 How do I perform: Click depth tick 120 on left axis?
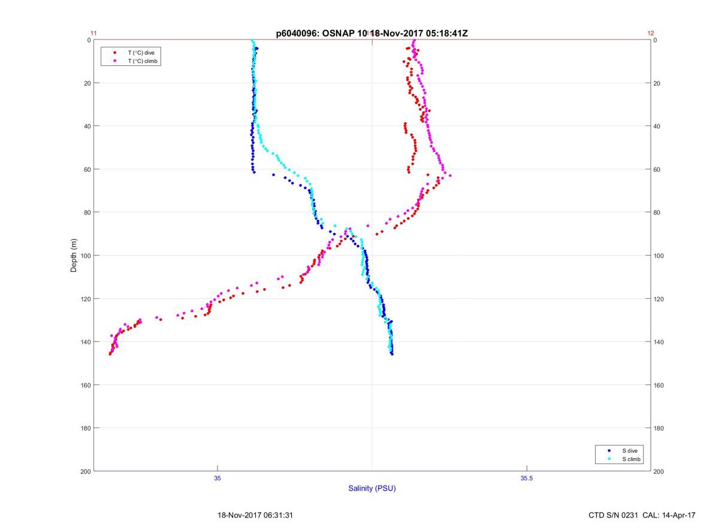(x=85, y=299)
